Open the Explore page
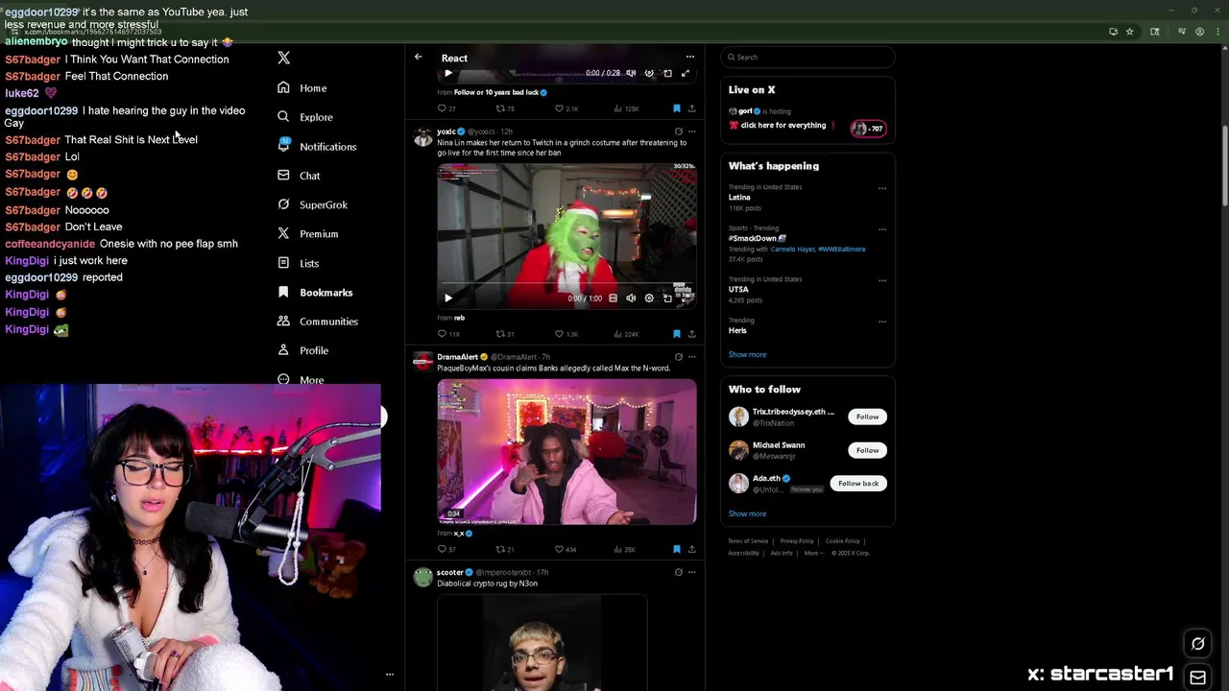 click(x=304, y=117)
